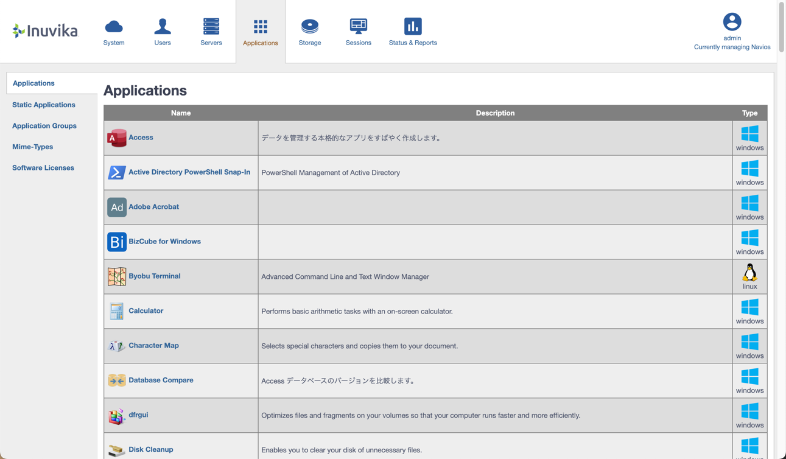
Task: Click Calculator's 'Performs basic arithmetic tasks' description
Action: coord(357,312)
